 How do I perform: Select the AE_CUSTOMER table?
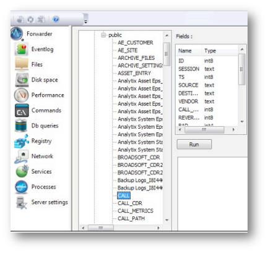tap(136, 43)
